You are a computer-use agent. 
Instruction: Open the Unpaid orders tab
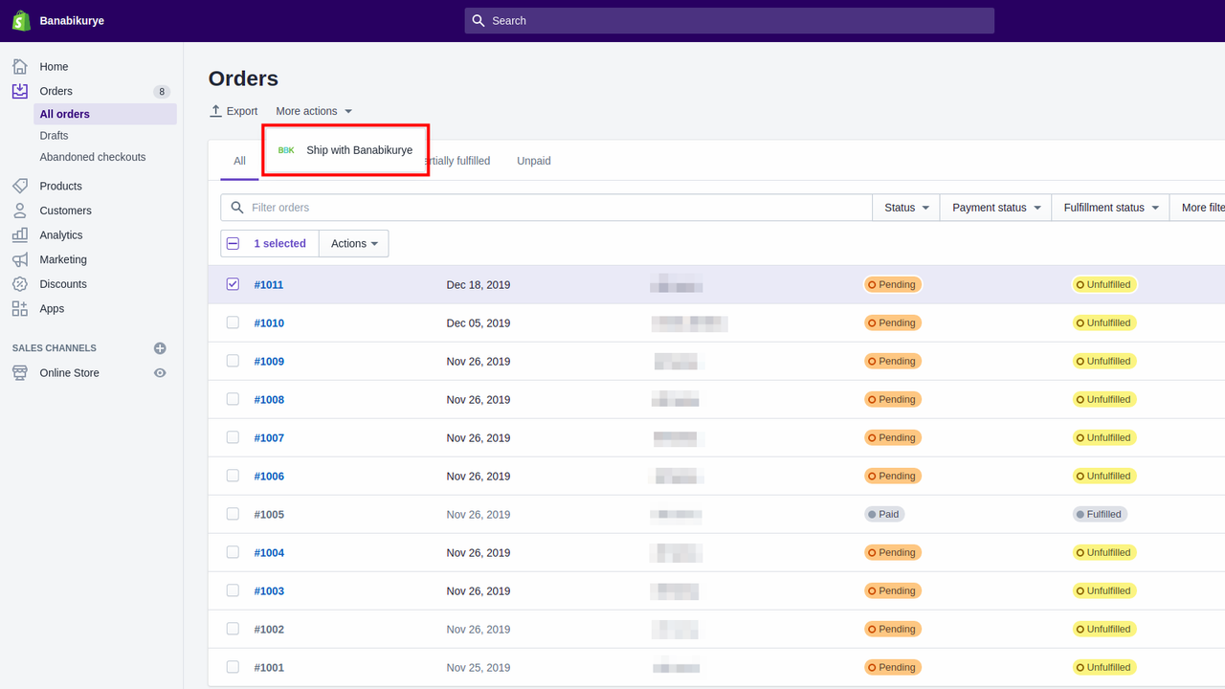533,160
